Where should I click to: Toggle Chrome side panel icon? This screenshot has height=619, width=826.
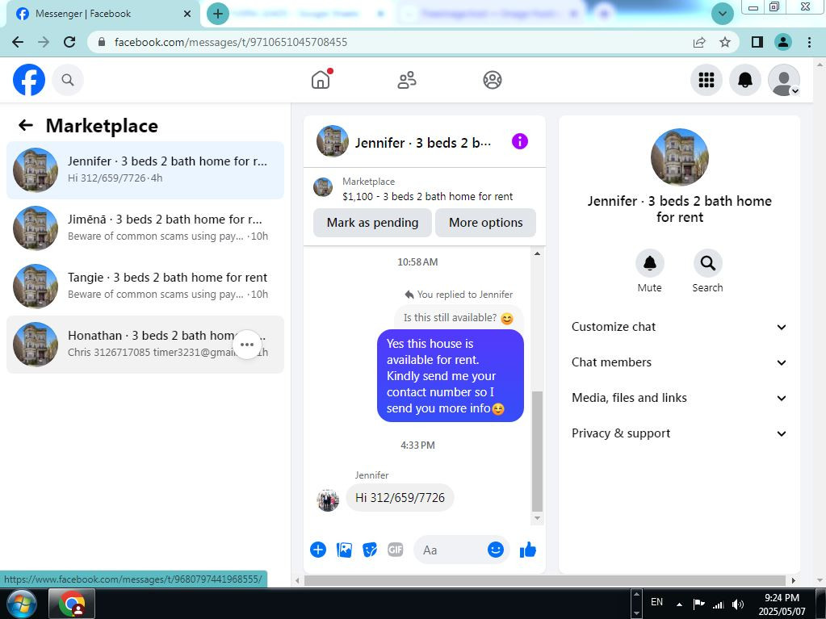757,42
